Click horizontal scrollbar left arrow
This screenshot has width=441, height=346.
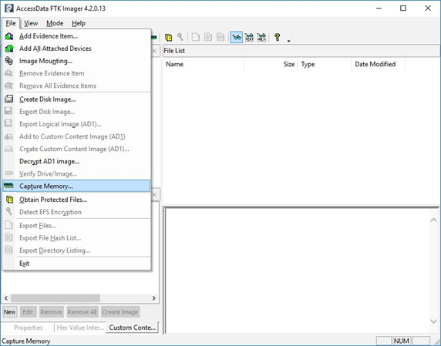click(6, 298)
